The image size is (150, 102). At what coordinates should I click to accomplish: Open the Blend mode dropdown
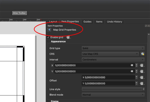click(x=113, y=95)
